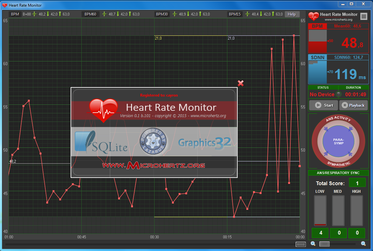Click the chart's horizontal scrollbar thumb

click(301, 244)
